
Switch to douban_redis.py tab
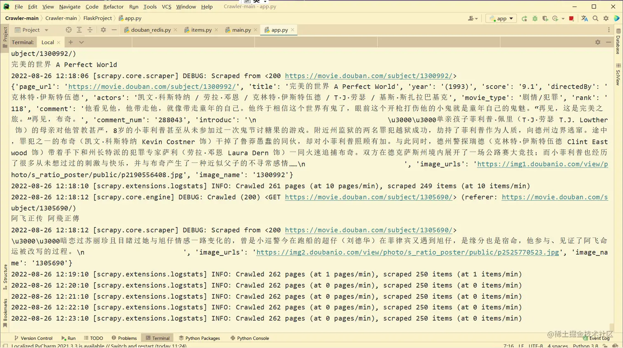[x=151, y=30]
